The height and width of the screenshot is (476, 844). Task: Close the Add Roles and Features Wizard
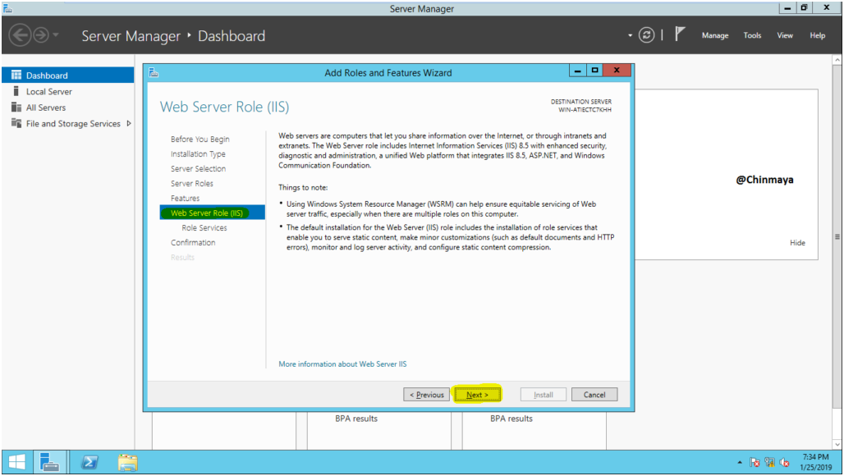[x=617, y=71]
